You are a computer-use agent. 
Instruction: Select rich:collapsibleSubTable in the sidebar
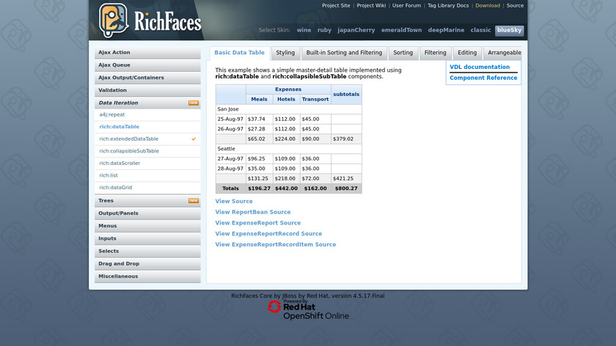[x=129, y=151]
